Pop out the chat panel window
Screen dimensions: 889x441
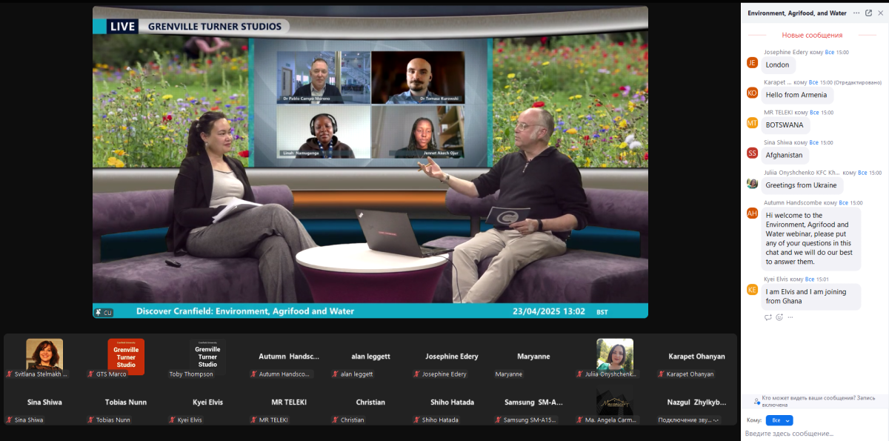point(868,13)
